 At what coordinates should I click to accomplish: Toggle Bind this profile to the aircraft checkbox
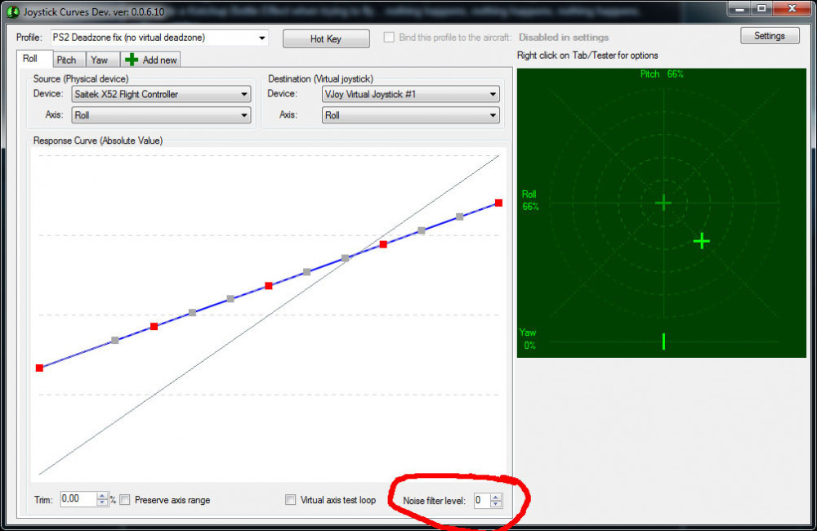click(389, 37)
